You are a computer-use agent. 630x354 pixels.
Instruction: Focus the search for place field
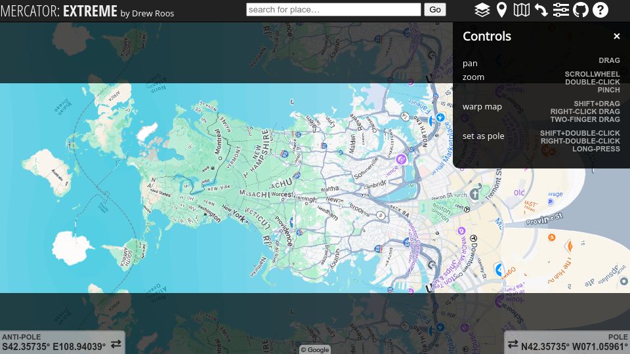point(333,10)
